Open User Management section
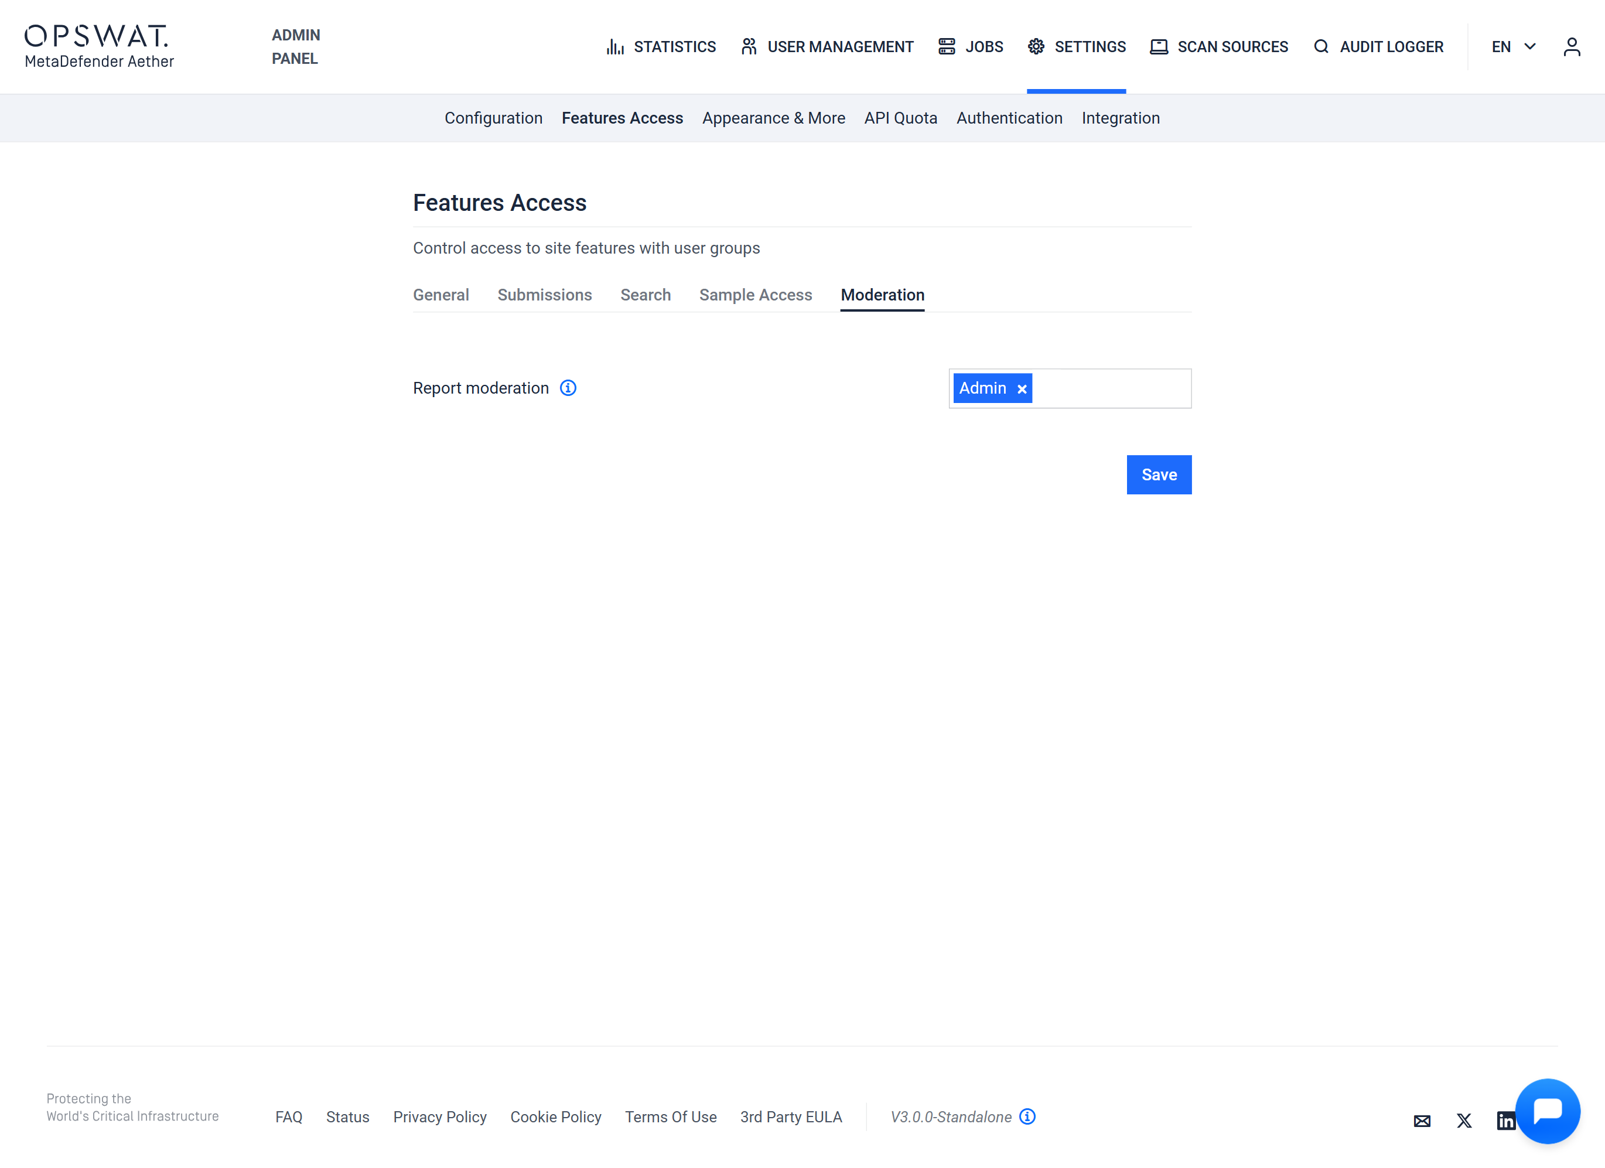The width and height of the screenshot is (1605, 1168). coord(827,47)
